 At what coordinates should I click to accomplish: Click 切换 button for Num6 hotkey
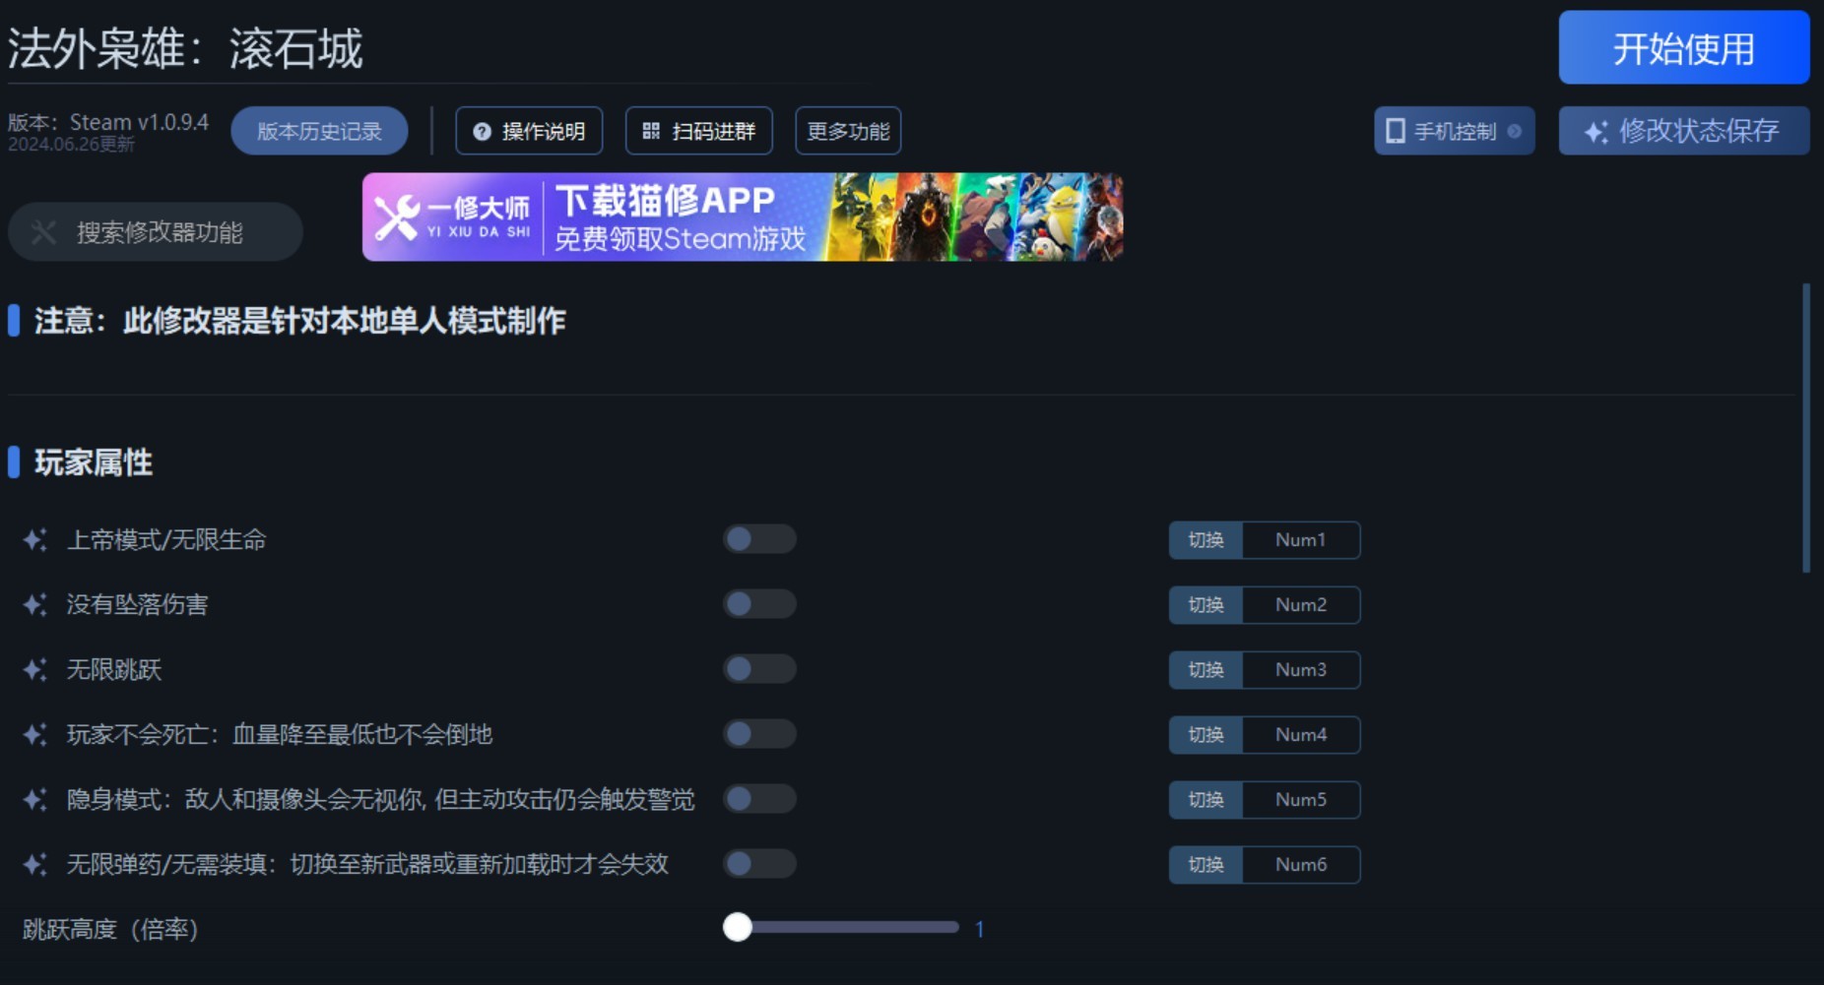point(1205,865)
